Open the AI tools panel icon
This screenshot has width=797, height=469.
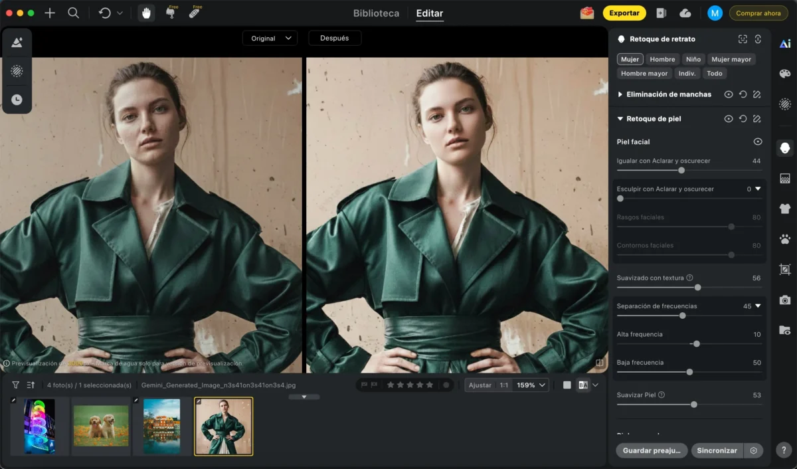(785, 44)
